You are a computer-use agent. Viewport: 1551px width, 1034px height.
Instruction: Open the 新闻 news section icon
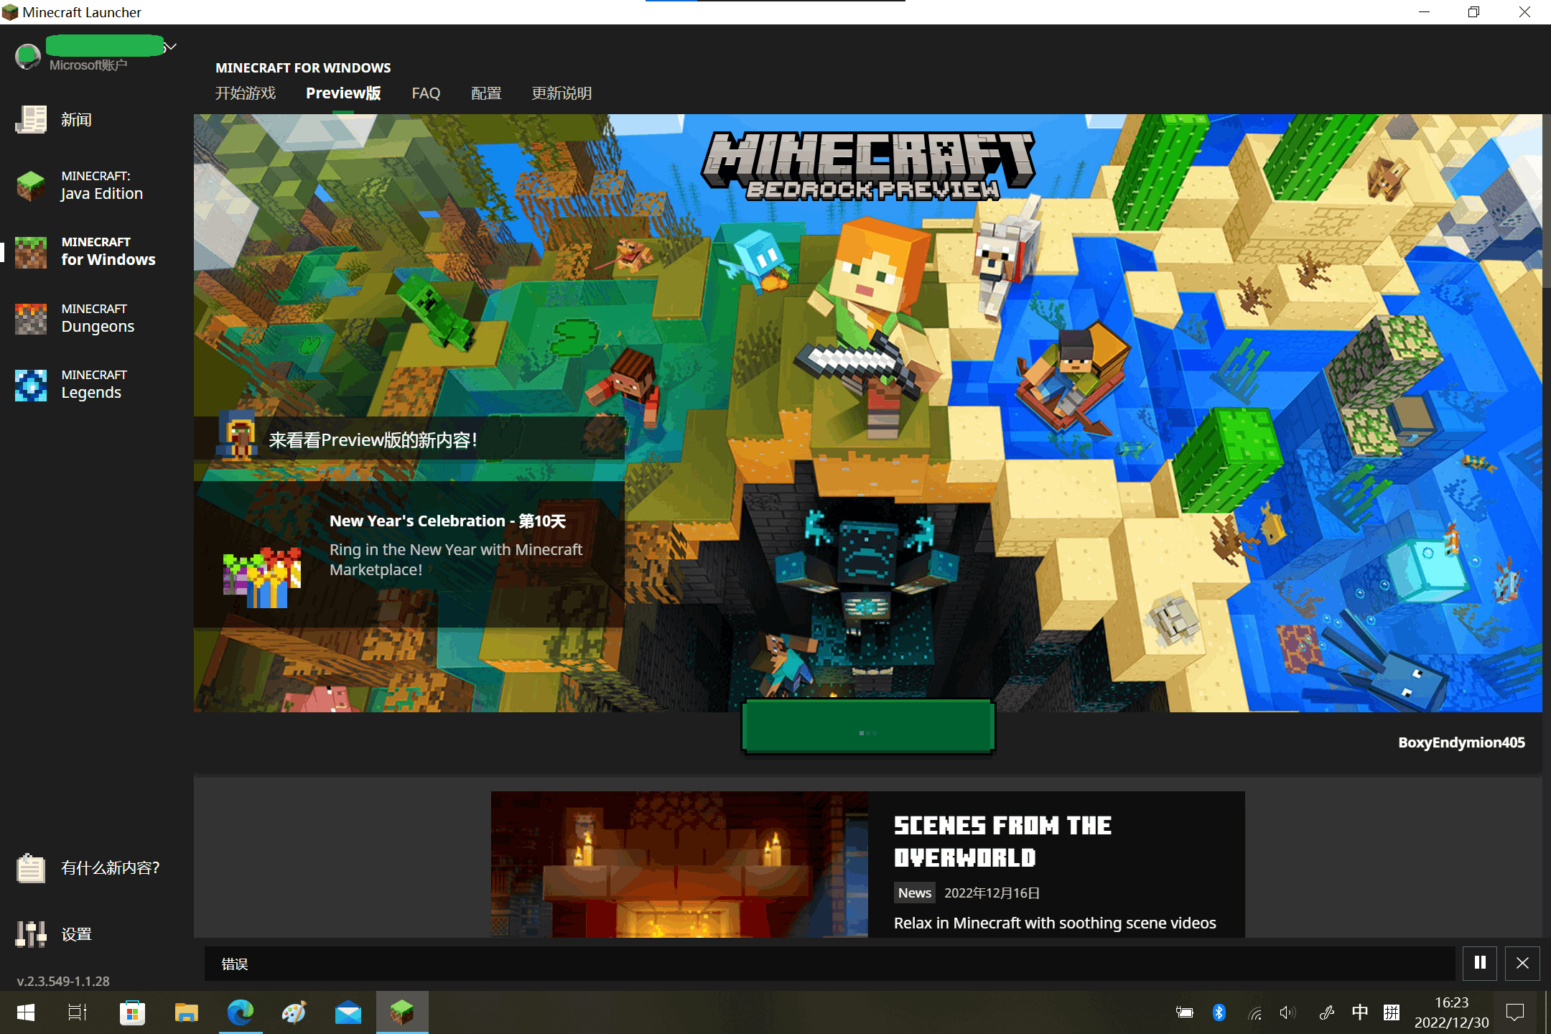[x=31, y=119]
